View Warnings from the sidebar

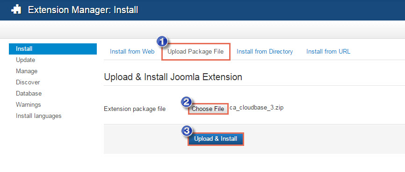[x=29, y=105]
